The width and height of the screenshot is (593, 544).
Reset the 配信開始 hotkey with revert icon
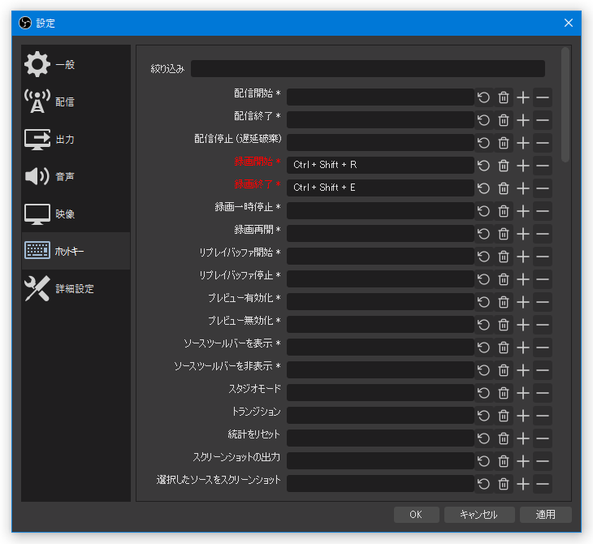(483, 97)
